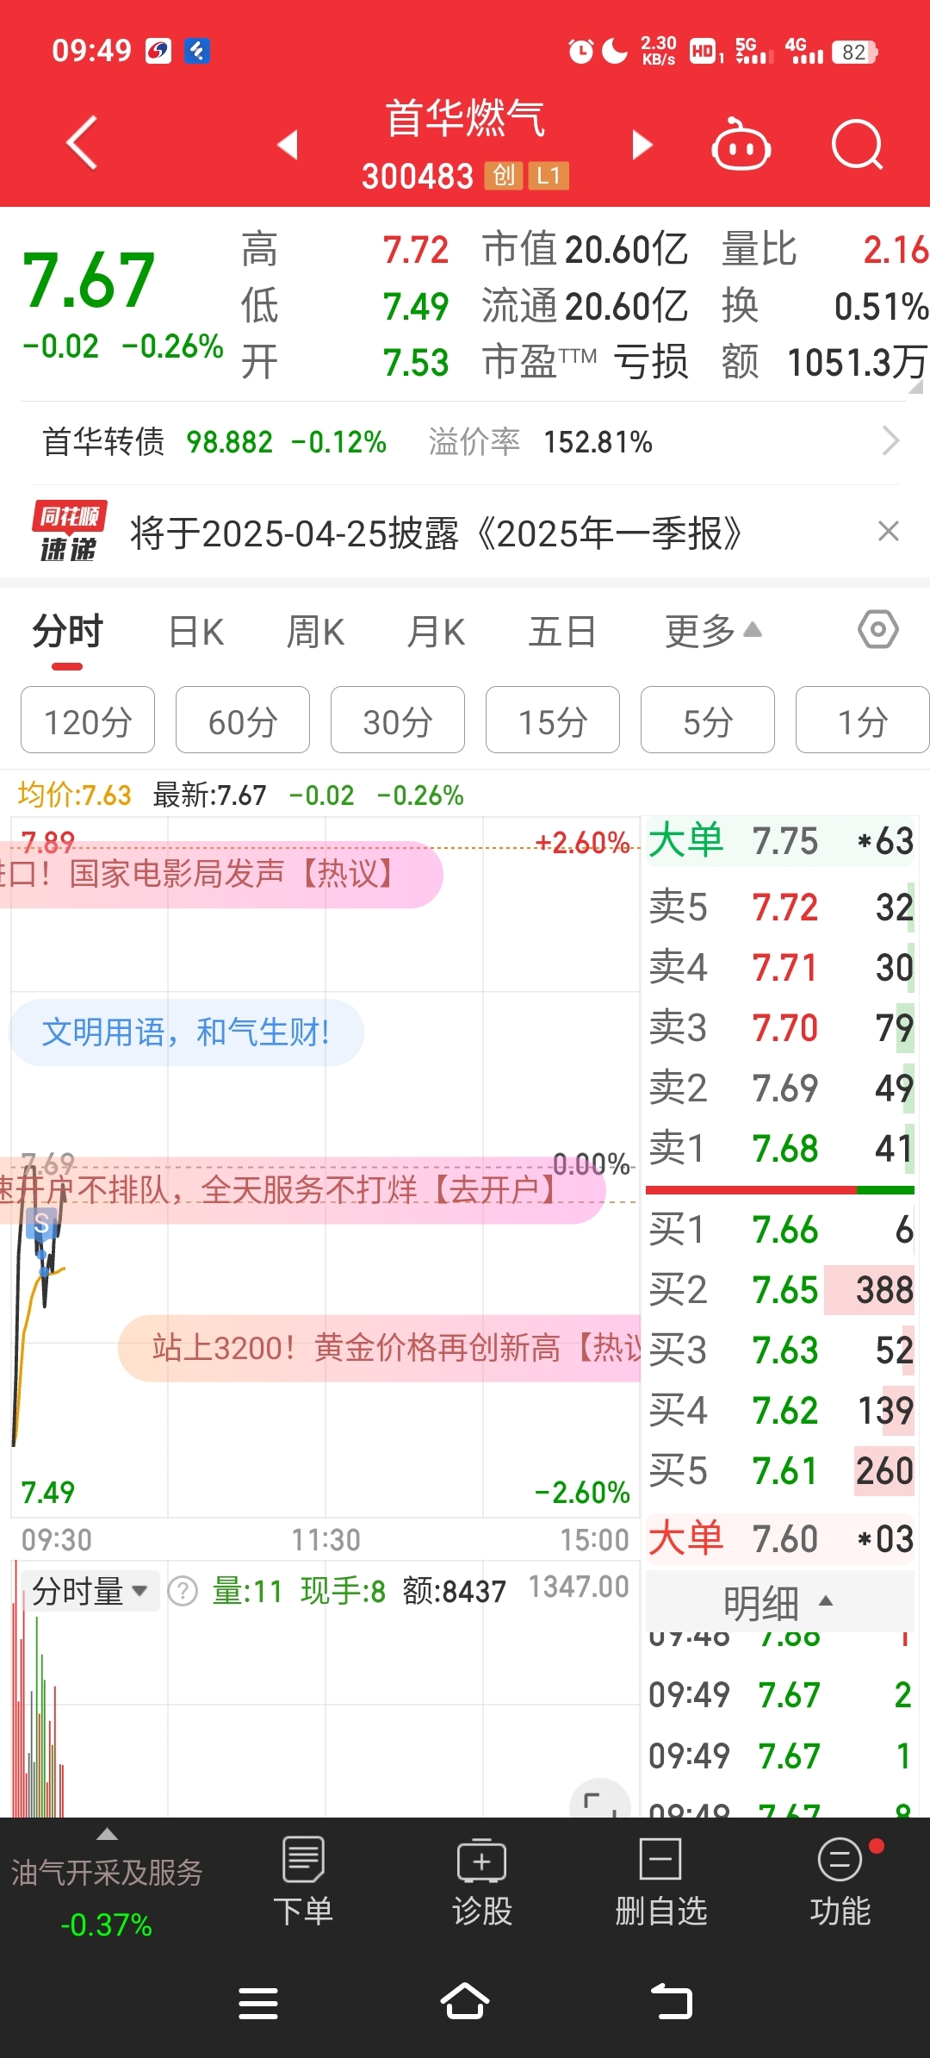Tap 卖2 row at 7.69
The image size is (930, 2058).
click(x=780, y=1088)
